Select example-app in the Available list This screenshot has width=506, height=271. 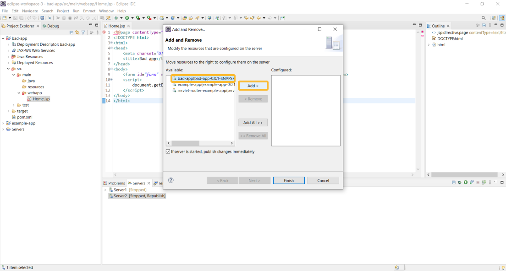[x=203, y=84]
